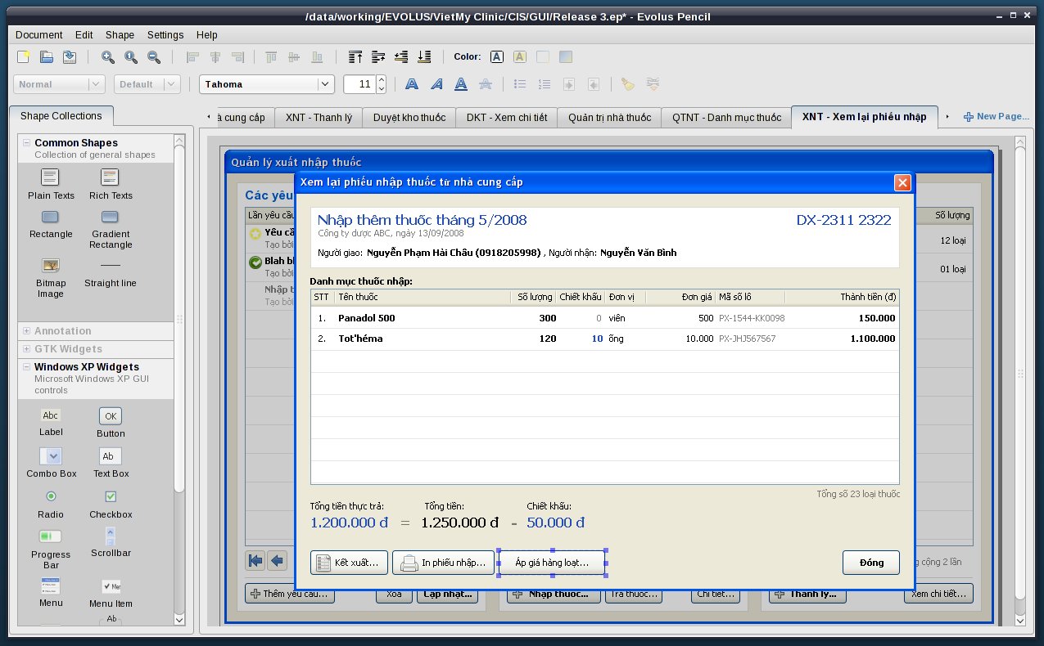Click the font size input field

tap(359, 84)
